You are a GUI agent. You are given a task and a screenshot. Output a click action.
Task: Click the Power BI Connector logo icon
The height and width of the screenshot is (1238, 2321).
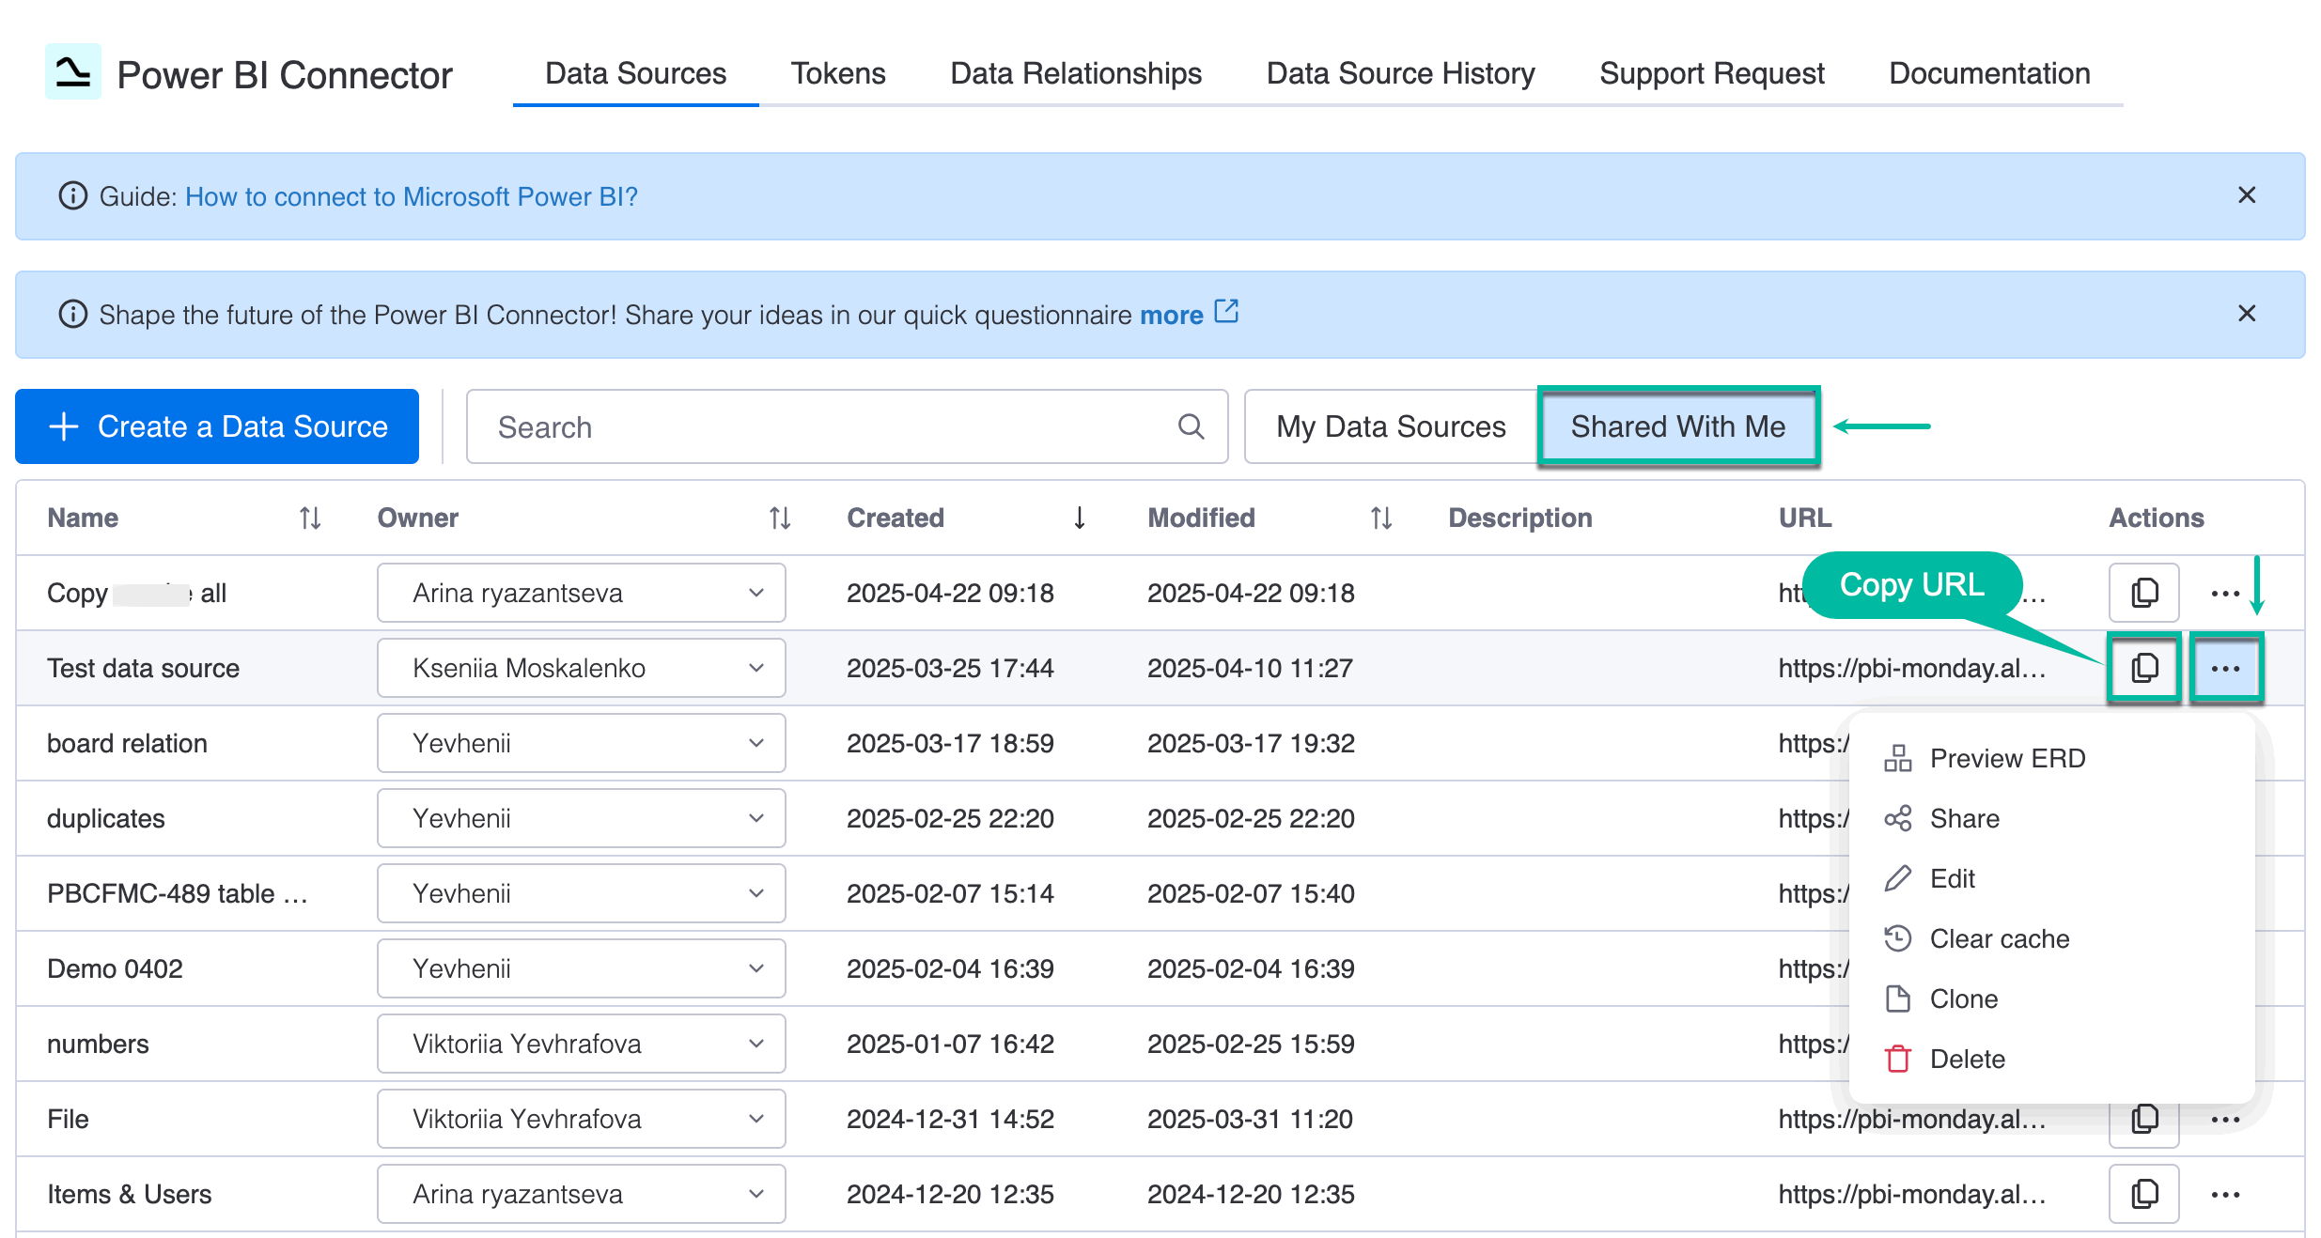72,71
